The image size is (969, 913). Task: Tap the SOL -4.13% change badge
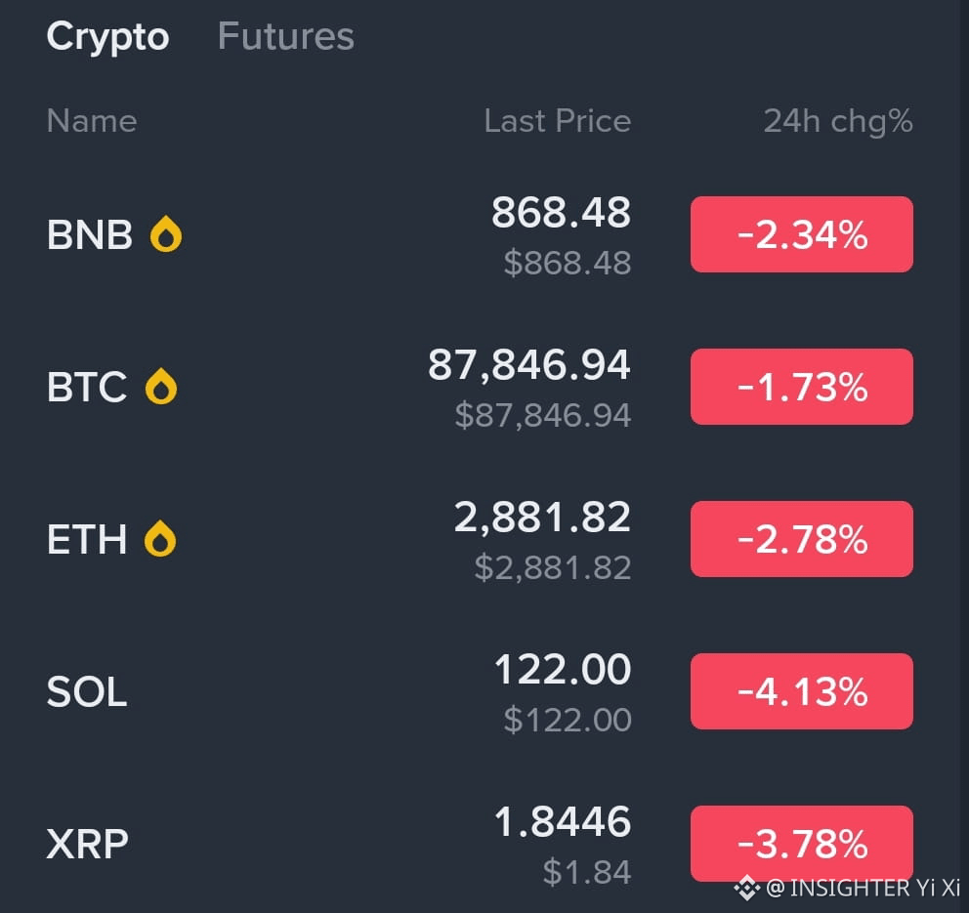(x=801, y=691)
